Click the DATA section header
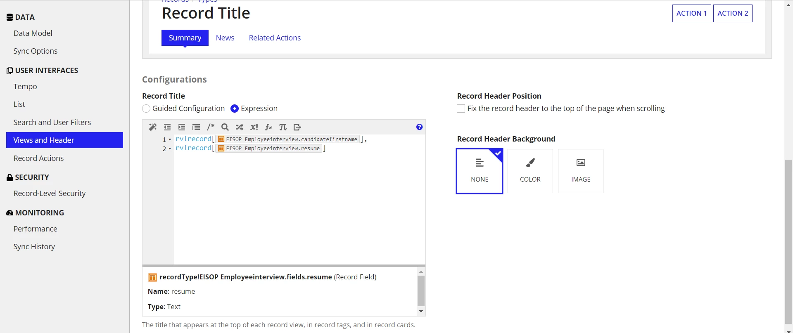793x333 pixels. point(21,17)
